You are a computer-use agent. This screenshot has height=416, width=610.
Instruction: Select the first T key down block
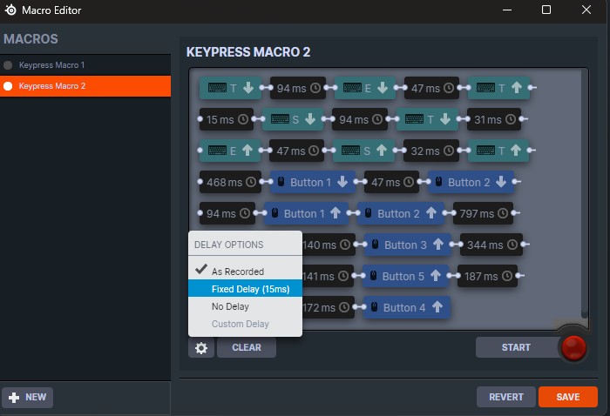point(230,88)
